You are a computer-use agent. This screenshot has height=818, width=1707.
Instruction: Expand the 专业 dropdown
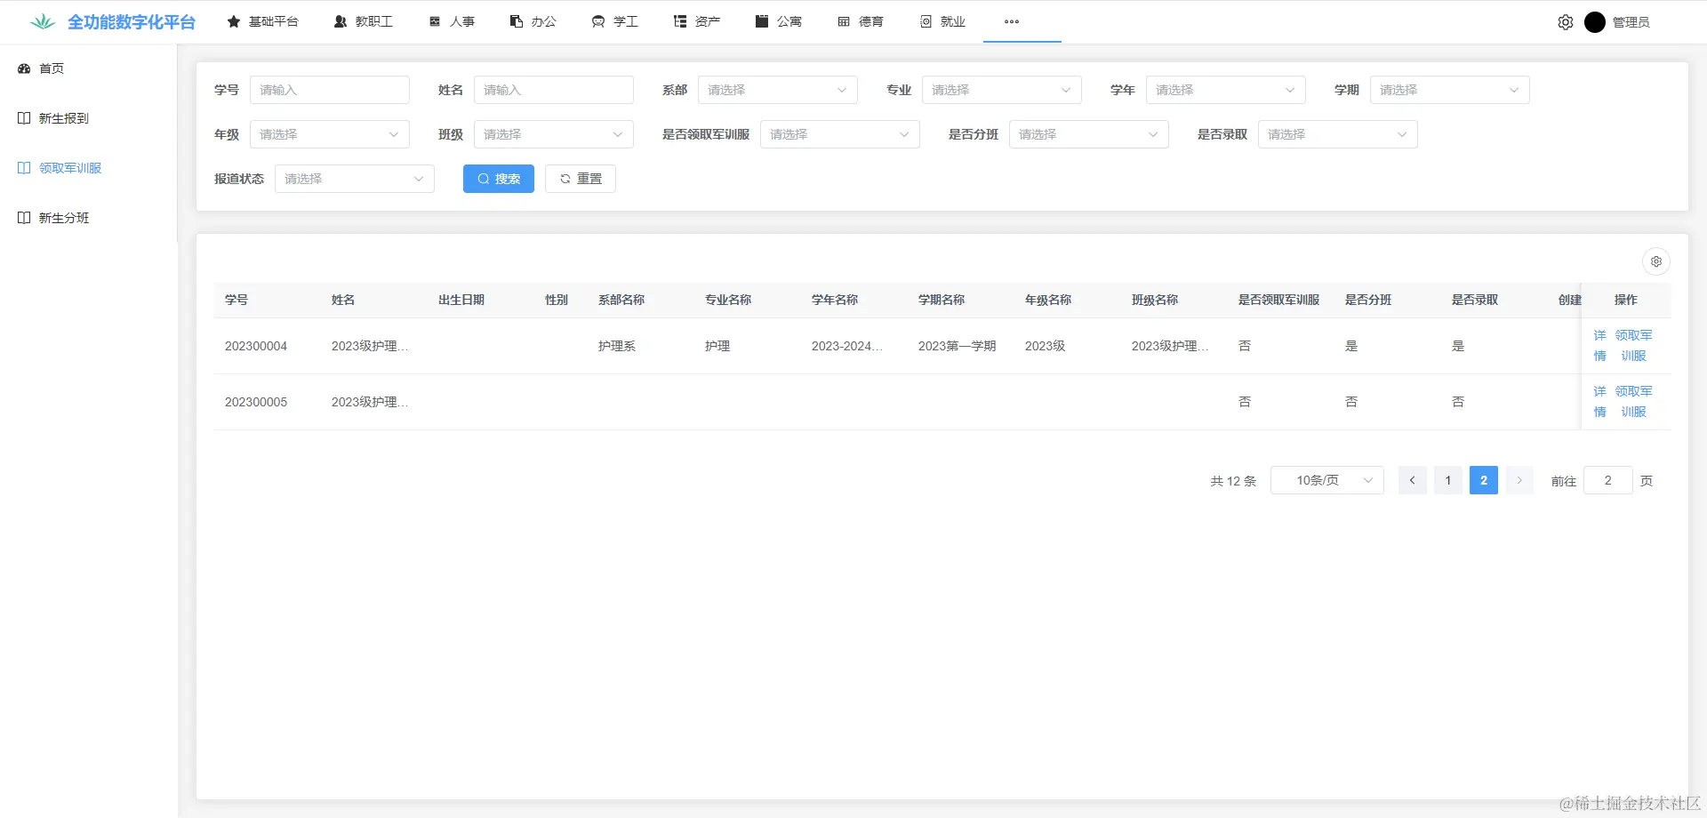pyautogui.click(x=1002, y=90)
